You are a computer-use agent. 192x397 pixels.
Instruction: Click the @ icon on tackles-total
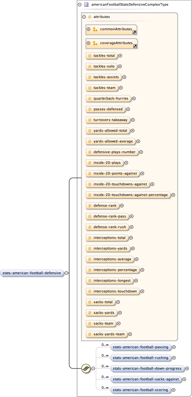tap(90, 56)
